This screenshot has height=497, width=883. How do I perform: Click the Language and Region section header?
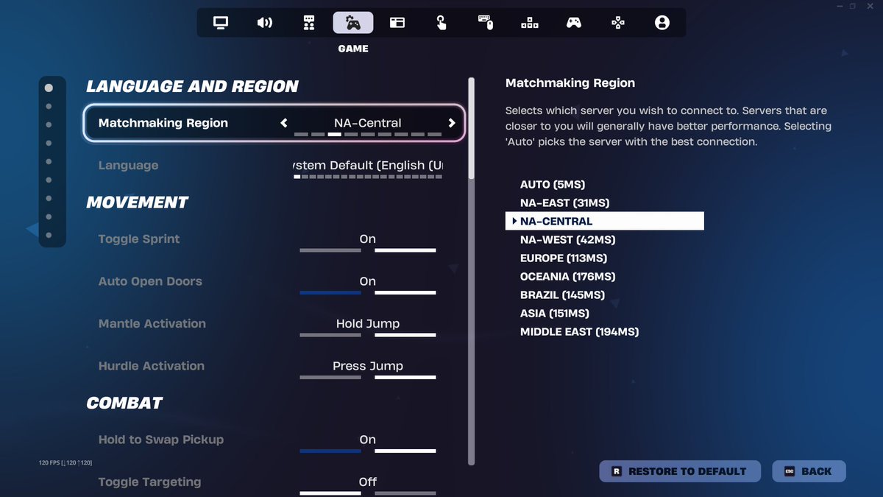click(193, 86)
